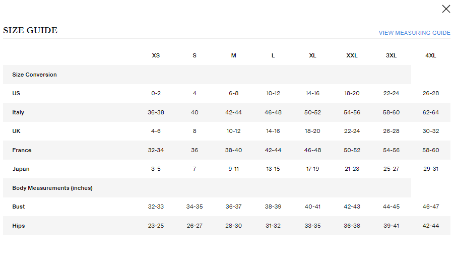This screenshot has width=454, height=272.
Task: Click Italy size 62-64 cell
Action: [431, 112]
